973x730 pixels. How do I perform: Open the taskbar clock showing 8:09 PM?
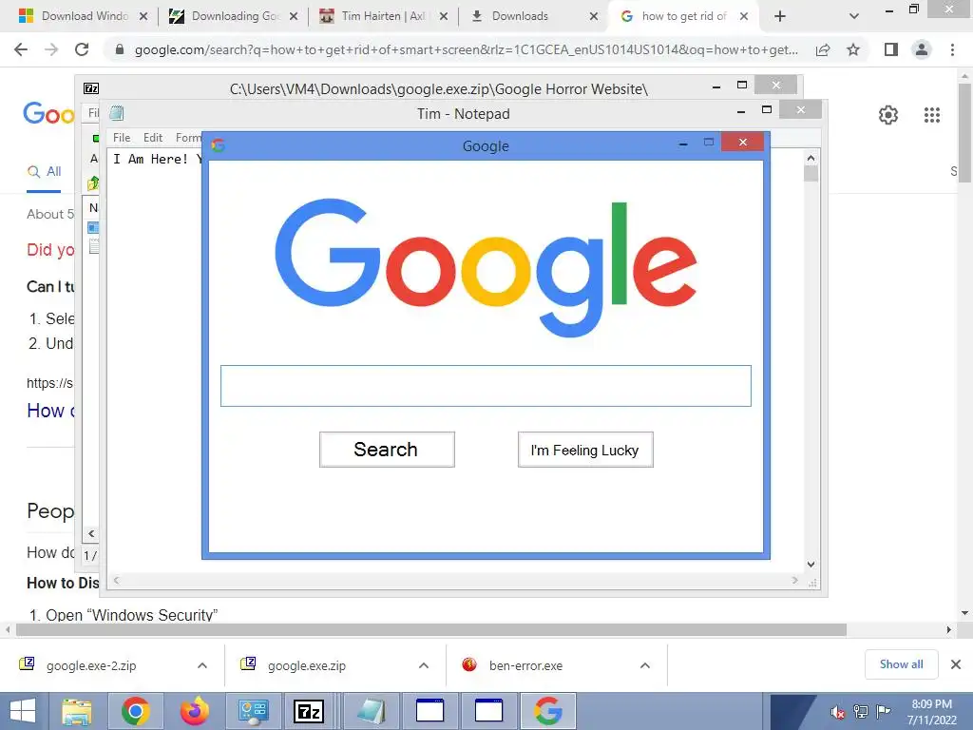(x=932, y=712)
